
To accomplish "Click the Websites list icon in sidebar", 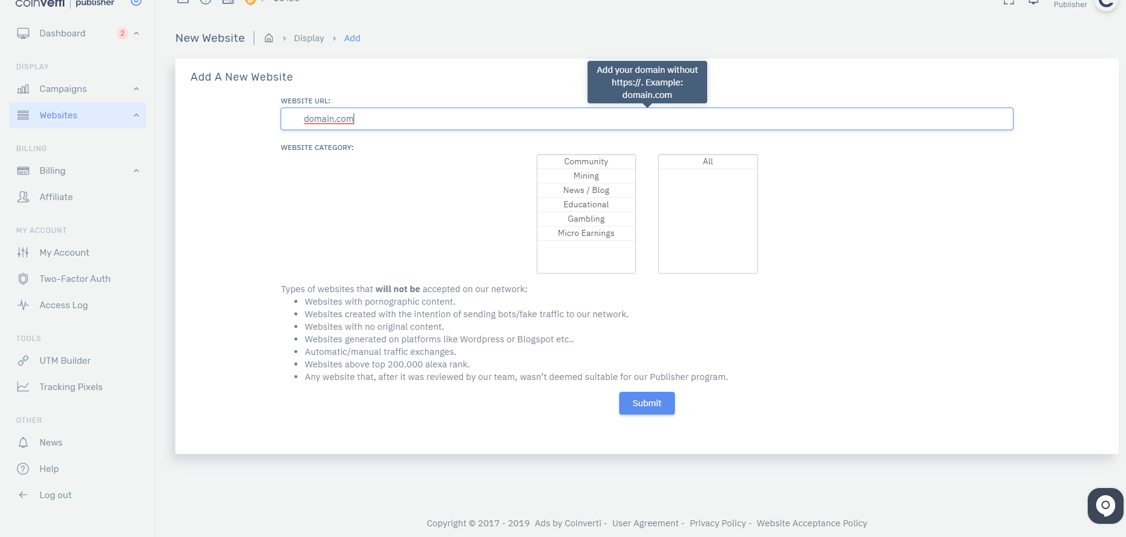I will [x=23, y=115].
